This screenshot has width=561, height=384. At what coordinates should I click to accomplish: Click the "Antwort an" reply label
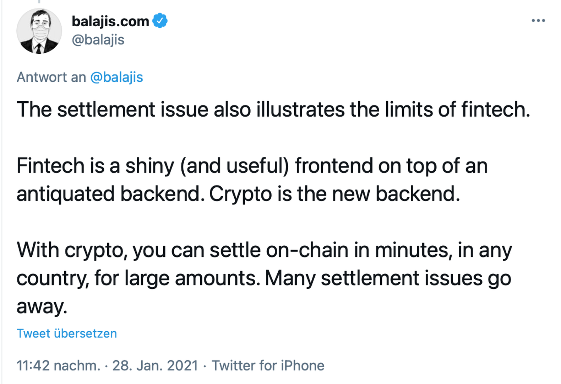coord(51,77)
